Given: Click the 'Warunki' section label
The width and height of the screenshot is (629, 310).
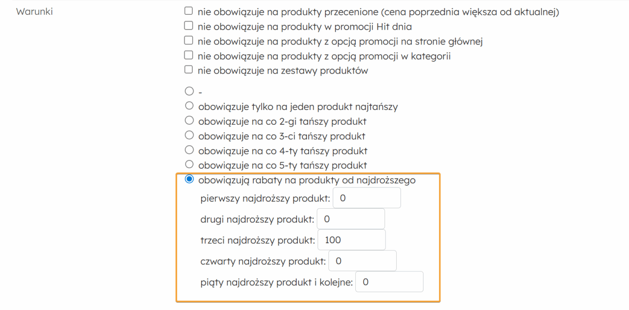Looking at the screenshot, I should click(35, 12).
